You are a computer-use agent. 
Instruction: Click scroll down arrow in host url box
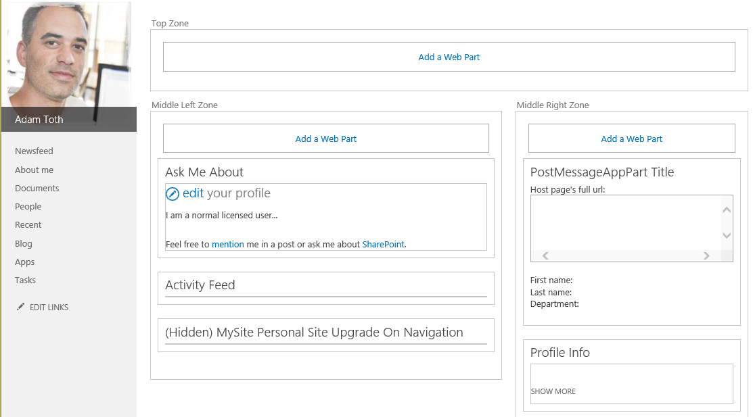pyautogui.click(x=727, y=235)
